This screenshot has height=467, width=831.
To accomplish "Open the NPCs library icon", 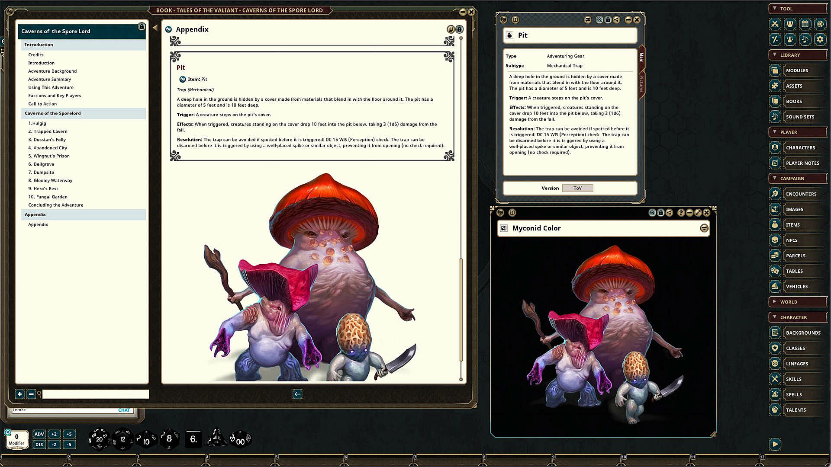I will point(775,240).
